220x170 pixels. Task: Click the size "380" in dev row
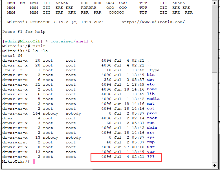(x=108, y=80)
